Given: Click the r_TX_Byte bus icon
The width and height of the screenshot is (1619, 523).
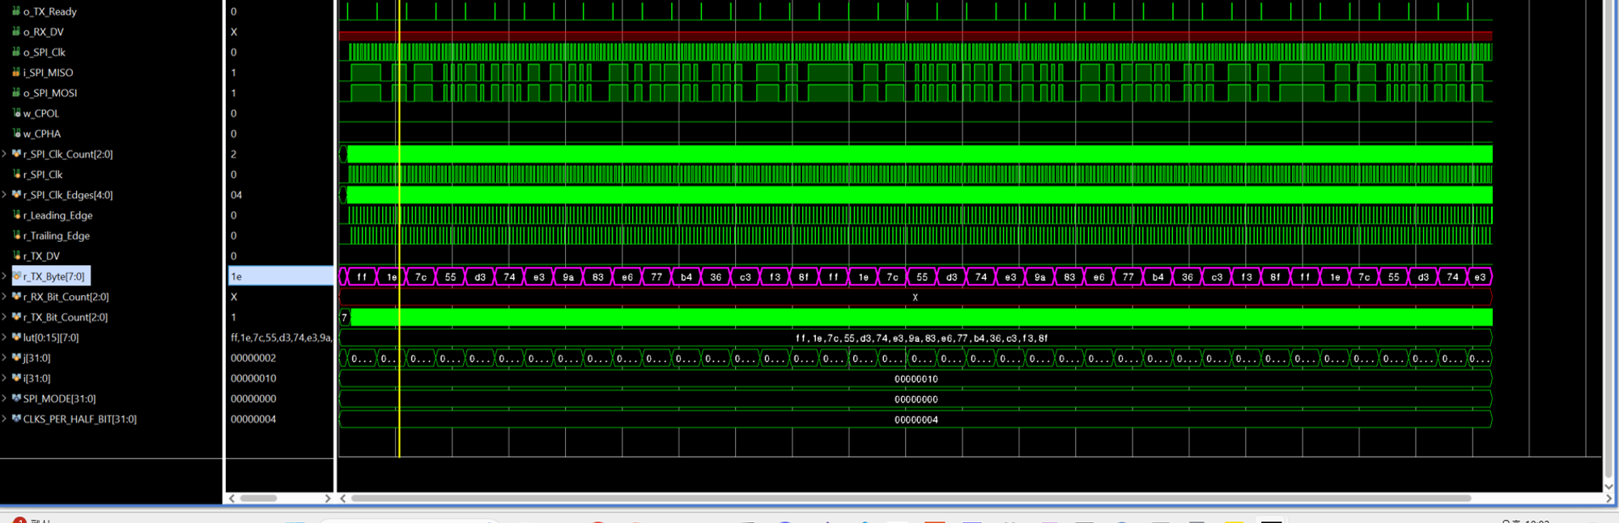Looking at the screenshot, I should [x=16, y=276].
